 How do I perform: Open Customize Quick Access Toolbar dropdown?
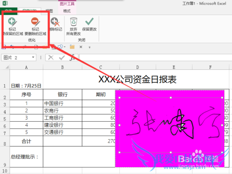(x=90, y=47)
